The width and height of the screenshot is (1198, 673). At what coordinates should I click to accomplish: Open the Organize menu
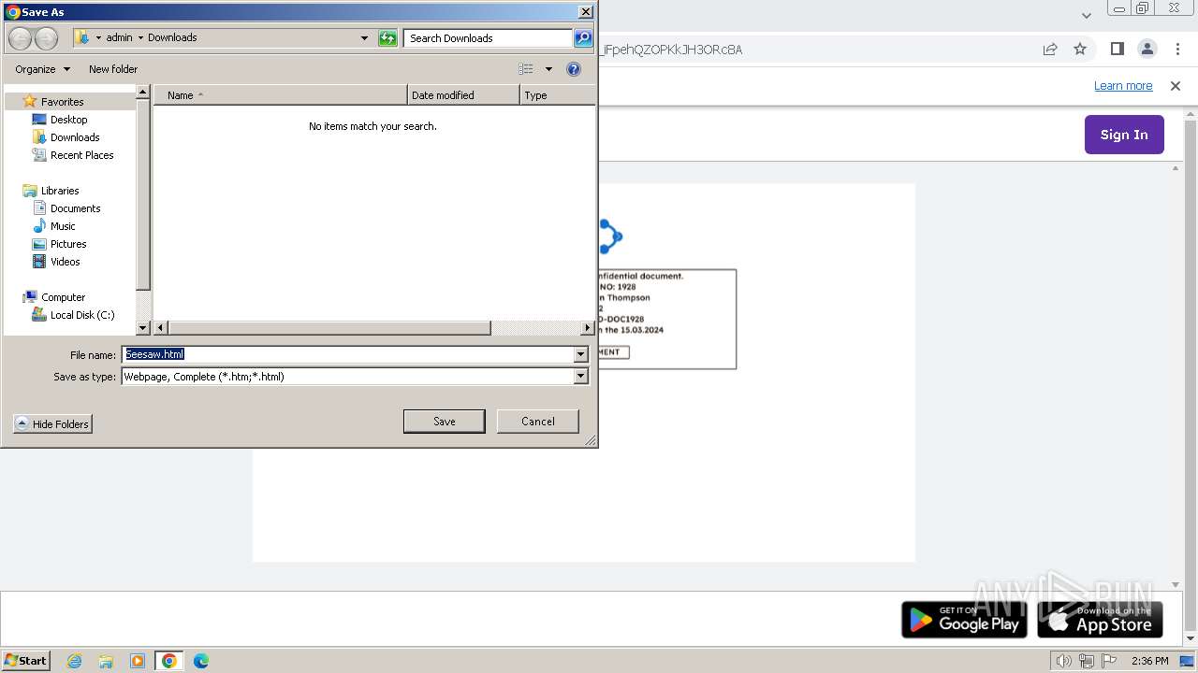pyautogui.click(x=42, y=69)
